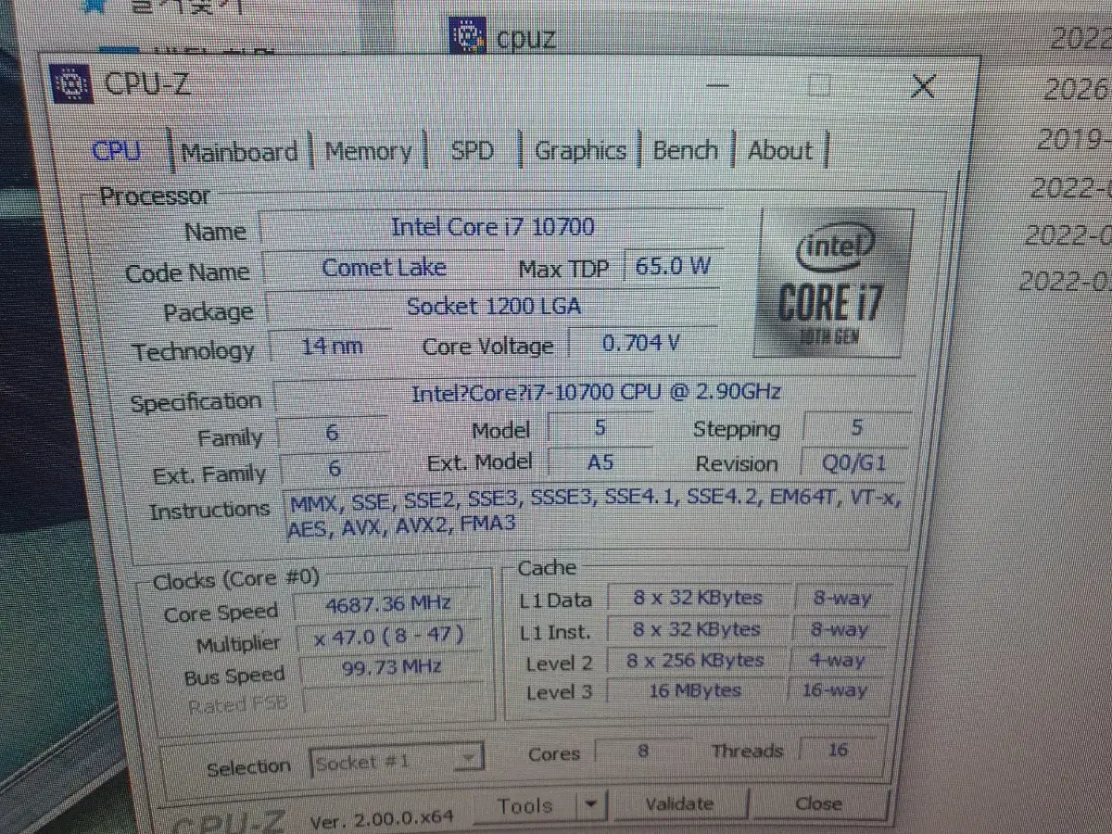Switch to the Mainboard tab

[239, 152]
